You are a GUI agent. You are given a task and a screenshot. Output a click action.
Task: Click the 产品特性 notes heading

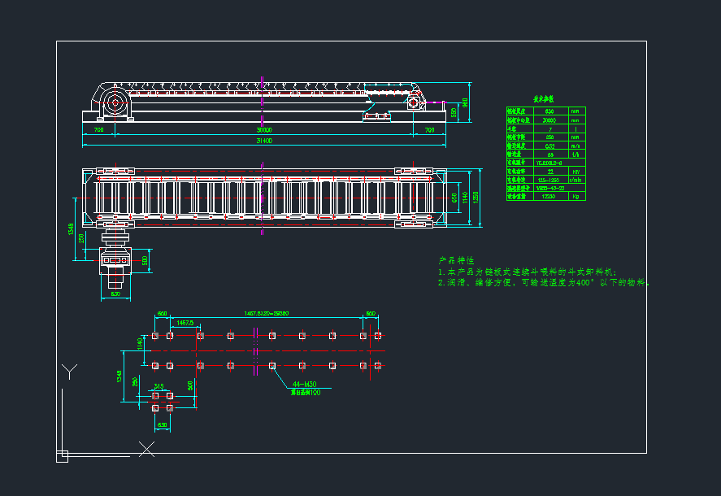(456, 260)
